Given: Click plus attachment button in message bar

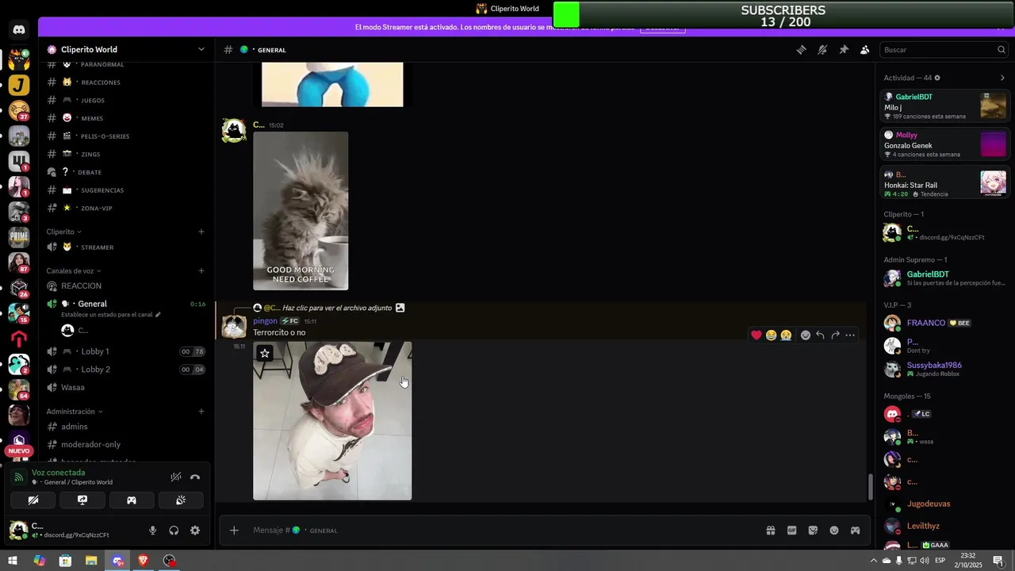Looking at the screenshot, I should pyautogui.click(x=234, y=531).
